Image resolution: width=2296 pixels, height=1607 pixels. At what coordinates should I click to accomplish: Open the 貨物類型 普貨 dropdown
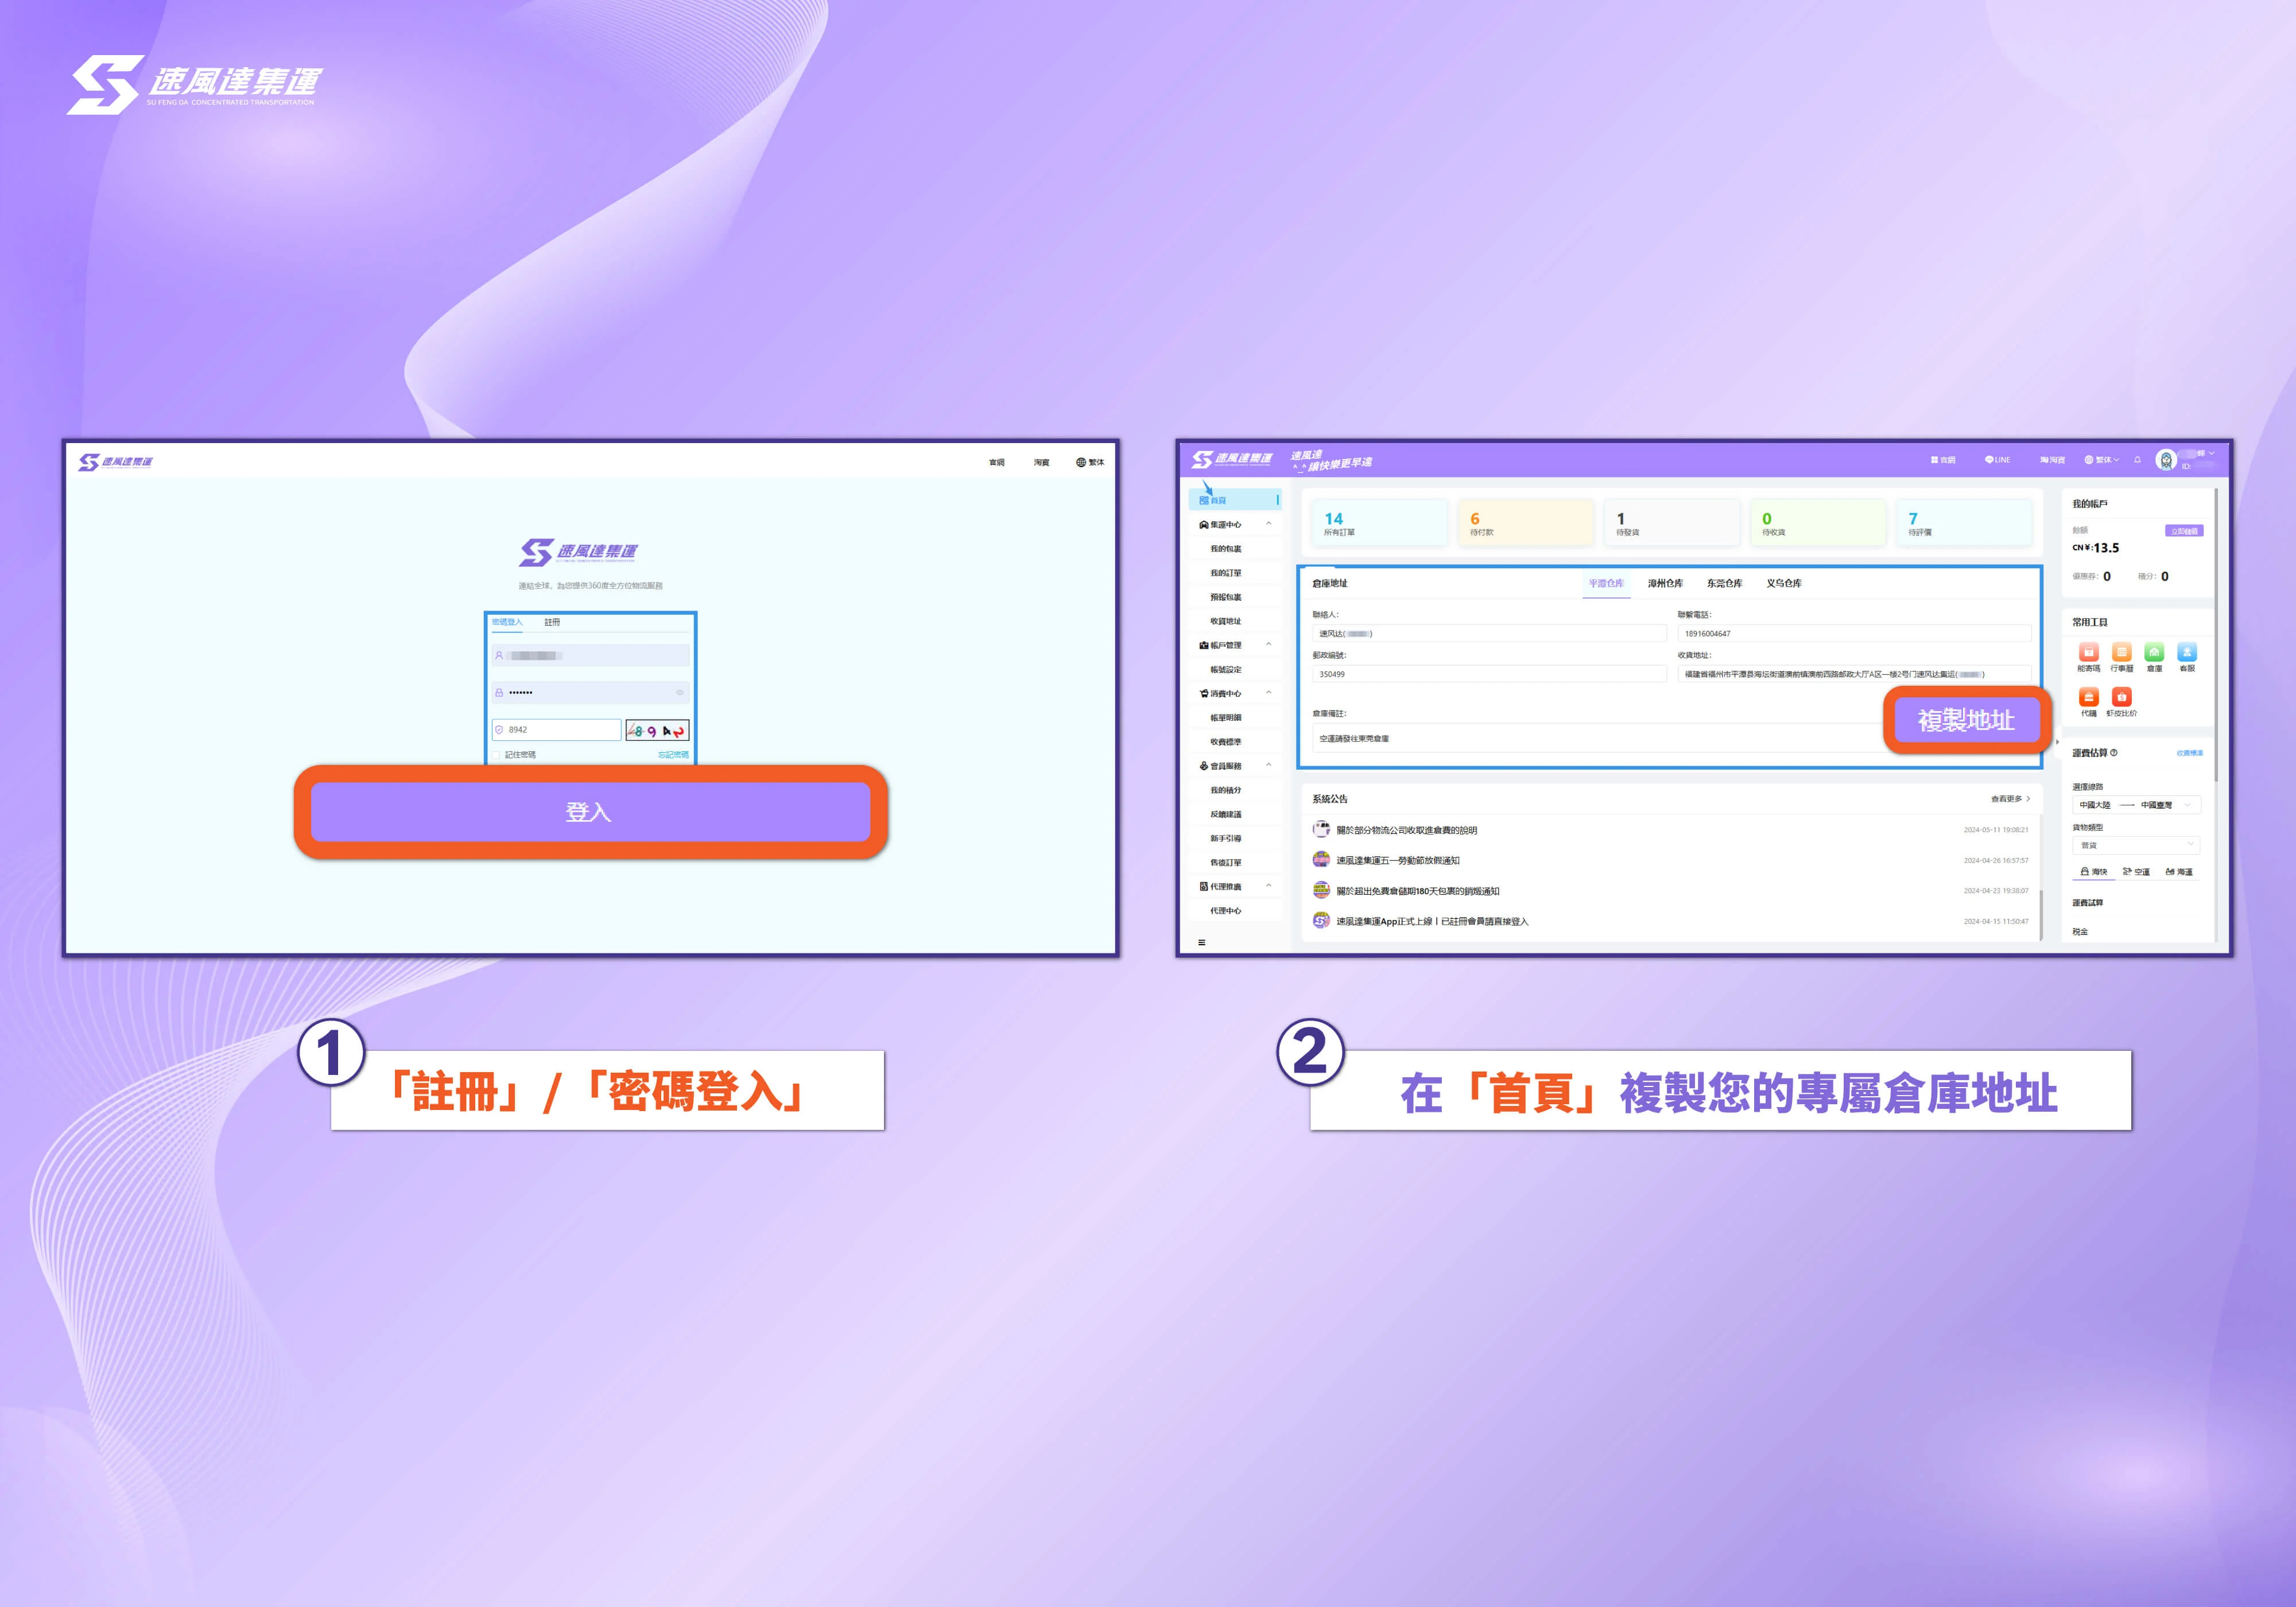point(2136,845)
